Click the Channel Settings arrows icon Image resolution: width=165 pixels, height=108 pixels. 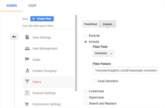[x=27, y=93]
